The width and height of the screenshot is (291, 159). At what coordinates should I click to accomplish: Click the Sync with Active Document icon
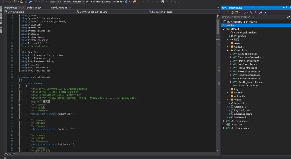pyautogui.click(x=251, y=12)
